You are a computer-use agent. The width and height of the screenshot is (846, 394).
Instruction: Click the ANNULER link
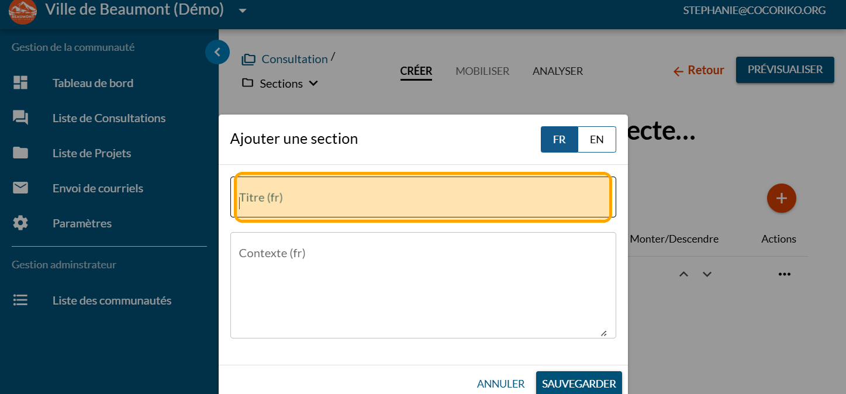coord(500,384)
